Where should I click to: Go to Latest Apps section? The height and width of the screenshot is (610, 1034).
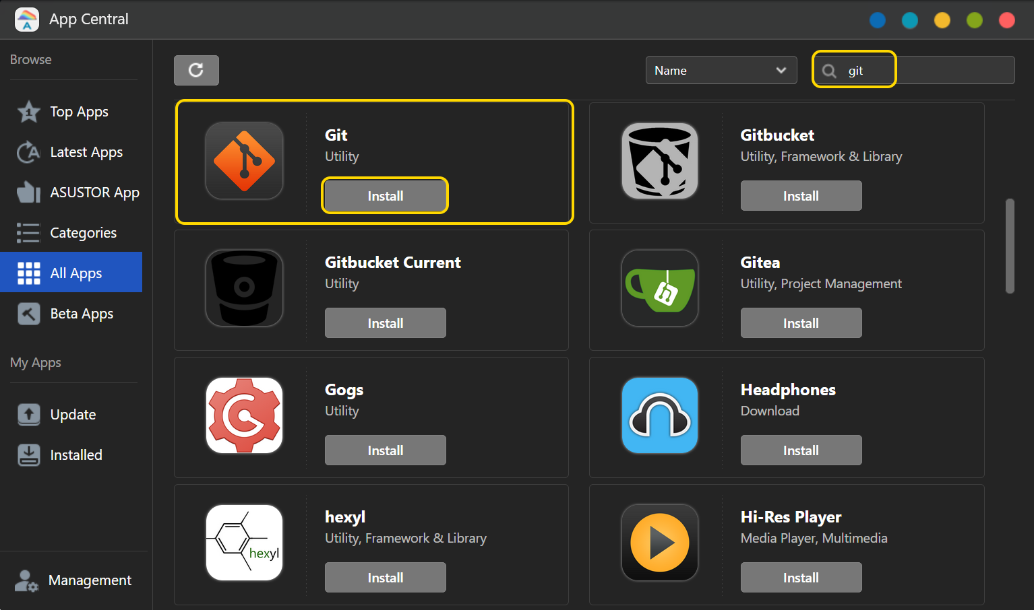tap(86, 152)
